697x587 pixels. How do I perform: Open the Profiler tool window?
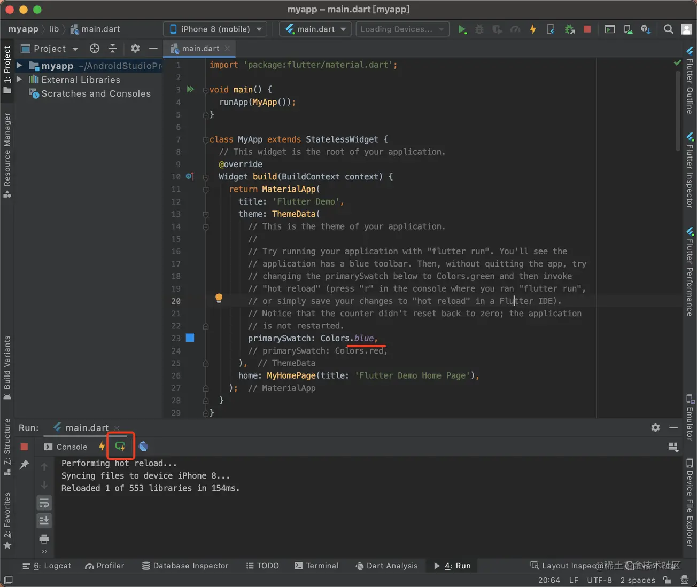[x=105, y=566]
